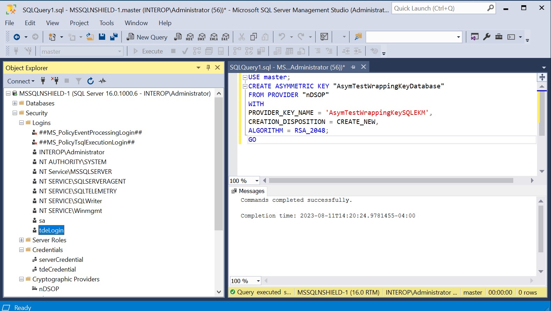Open the Messages pane zoom dropdown
Screen dimensions: 551x311
pyautogui.click(x=258, y=281)
